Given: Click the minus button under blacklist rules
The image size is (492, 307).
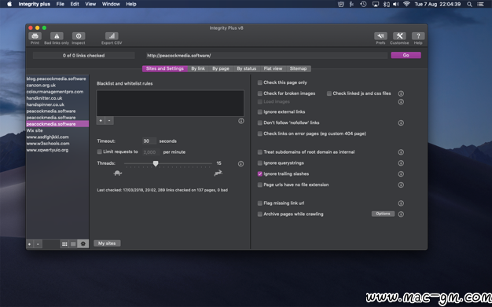Looking at the screenshot, I should coord(109,121).
